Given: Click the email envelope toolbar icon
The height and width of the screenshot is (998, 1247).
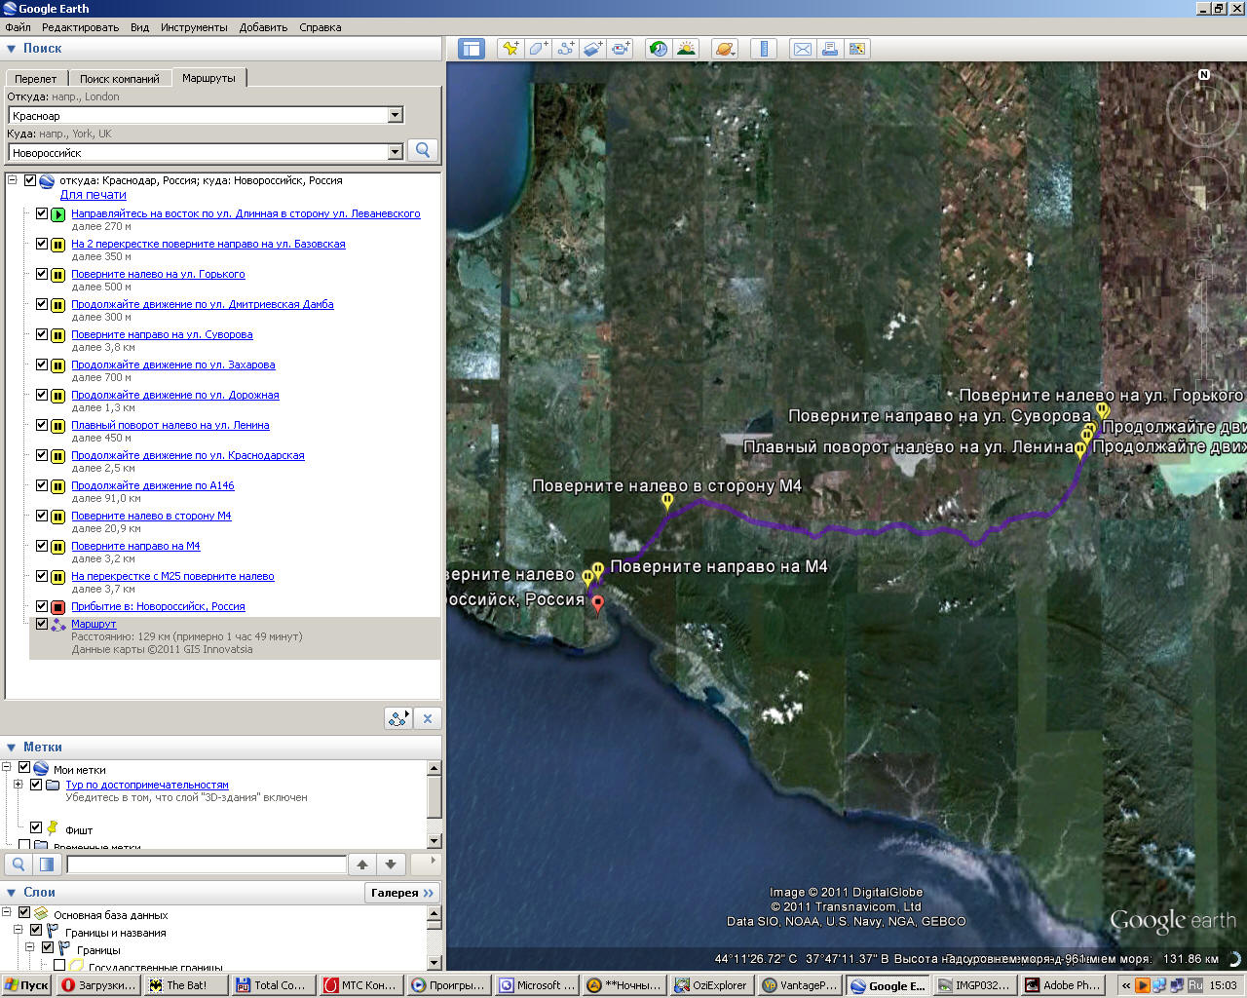Looking at the screenshot, I should click(x=802, y=49).
